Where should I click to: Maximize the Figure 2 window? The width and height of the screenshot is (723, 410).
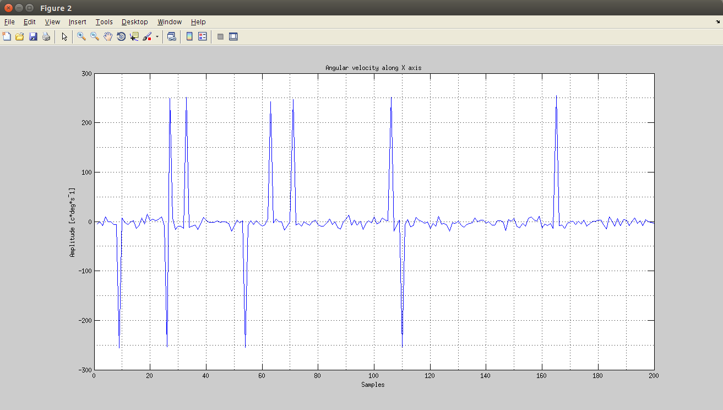[x=29, y=8]
